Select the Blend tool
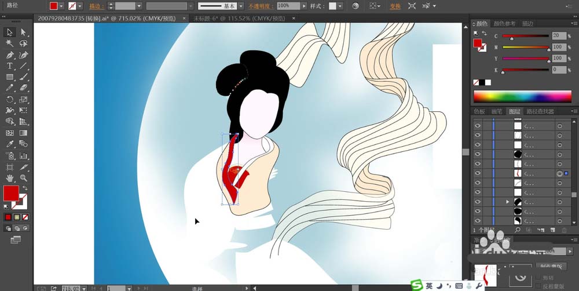 [x=23, y=144]
